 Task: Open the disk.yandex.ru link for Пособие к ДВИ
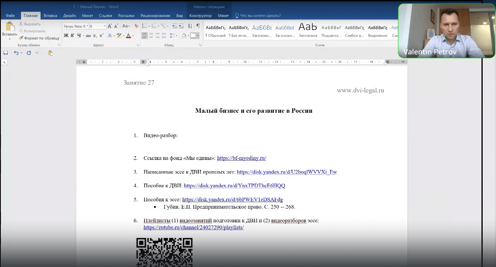234,186
